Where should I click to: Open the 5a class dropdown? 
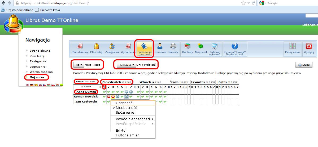click(x=79, y=65)
